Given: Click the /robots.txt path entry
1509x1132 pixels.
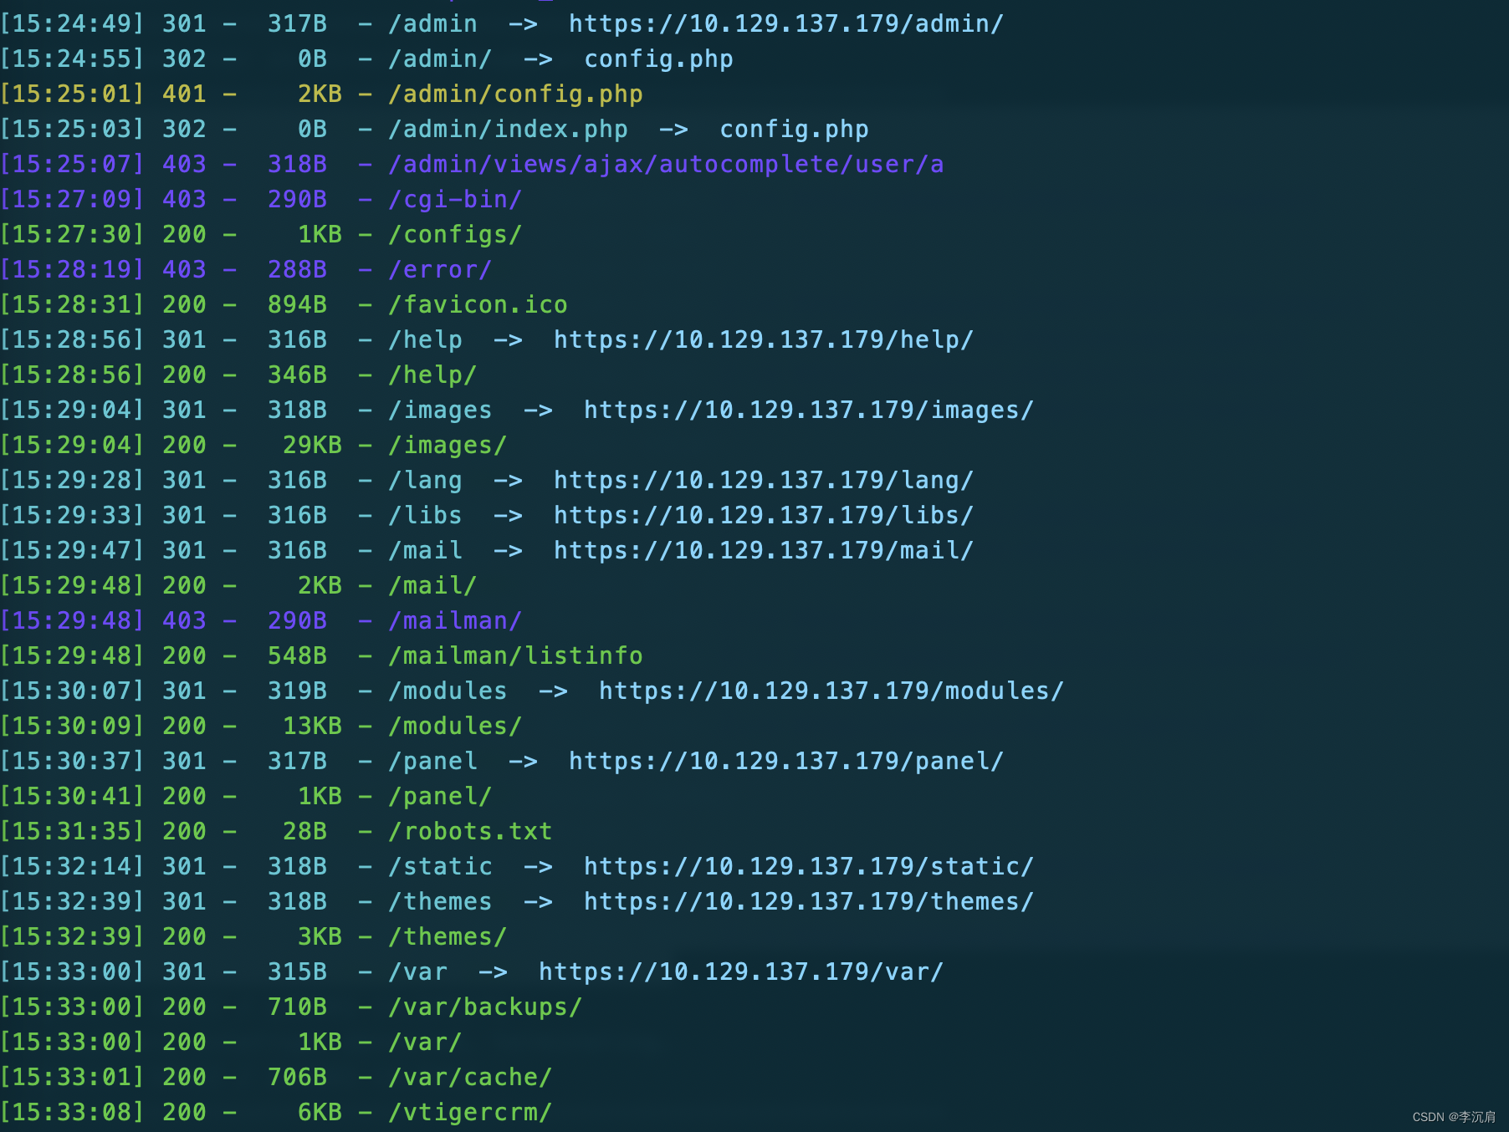Looking at the screenshot, I should click(x=470, y=831).
